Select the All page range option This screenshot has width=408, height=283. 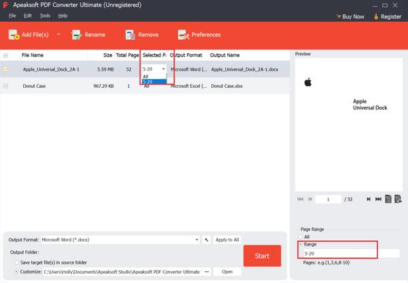coord(301,237)
